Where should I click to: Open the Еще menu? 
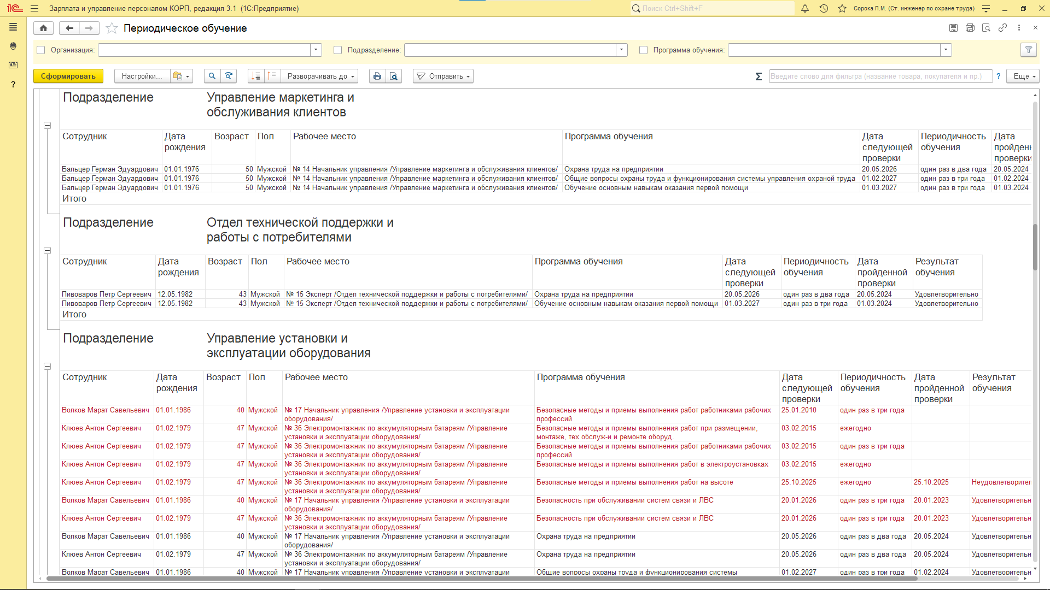(1023, 76)
